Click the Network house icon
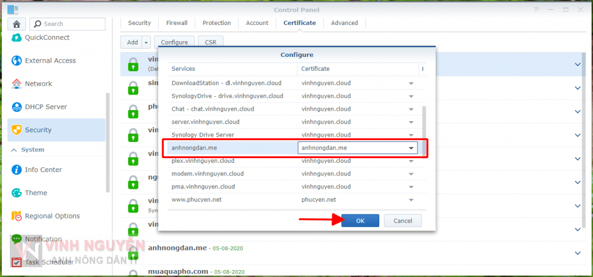This screenshot has width=593, height=277. tap(16, 84)
